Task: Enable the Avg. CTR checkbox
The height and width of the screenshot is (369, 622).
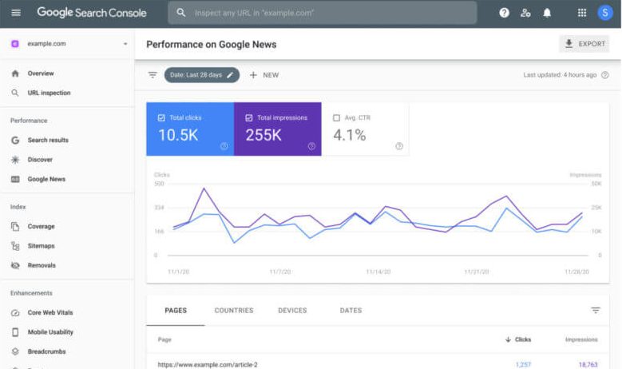Action: (x=337, y=117)
